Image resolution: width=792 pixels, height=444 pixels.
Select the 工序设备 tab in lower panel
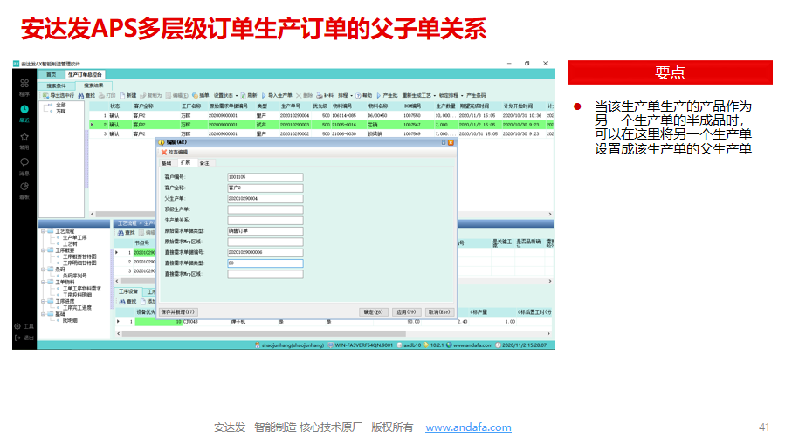tap(127, 291)
